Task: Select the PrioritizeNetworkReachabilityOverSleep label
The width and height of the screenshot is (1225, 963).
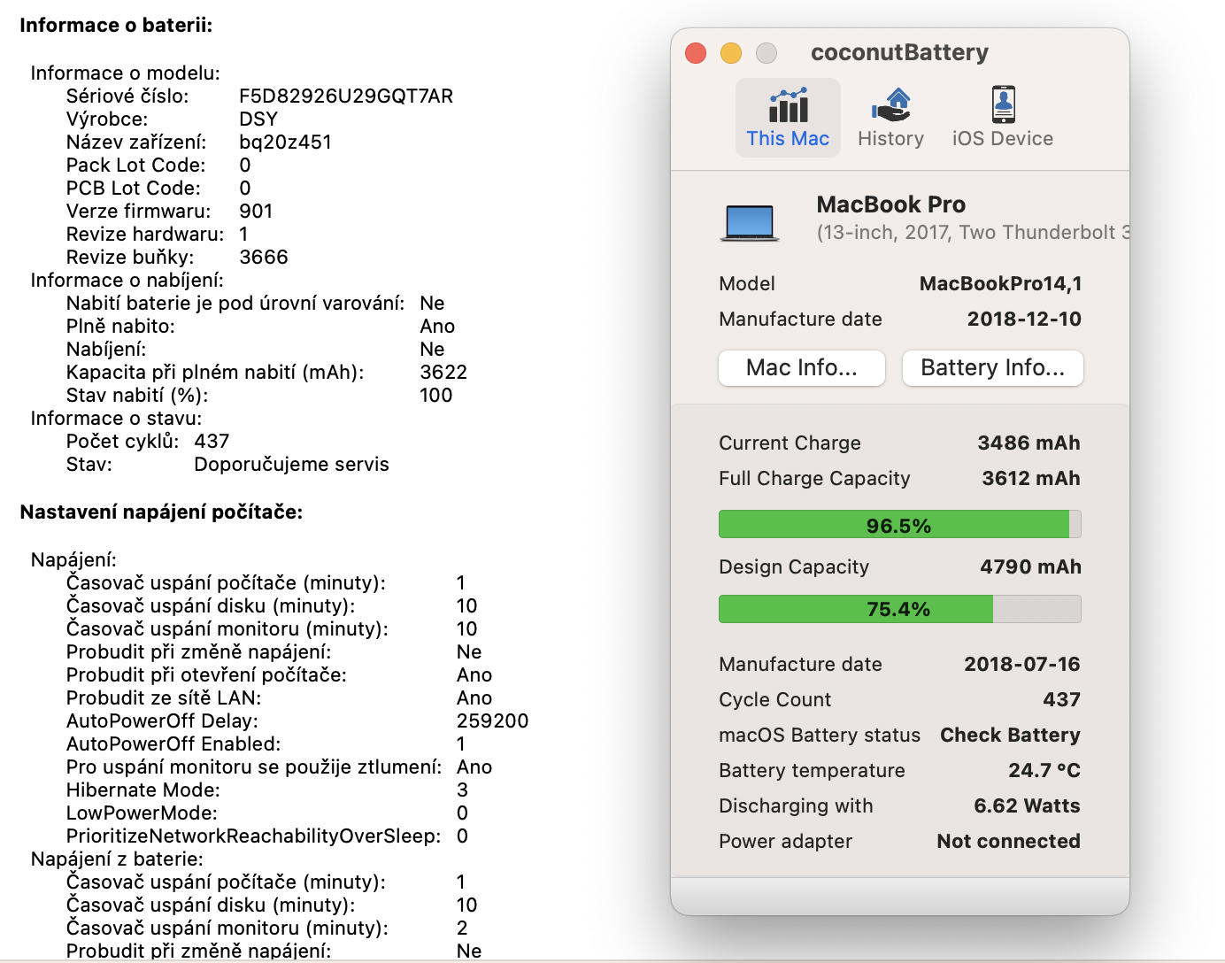Action: click(x=253, y=836)
